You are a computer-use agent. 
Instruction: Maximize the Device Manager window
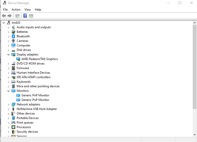point(180,3)
